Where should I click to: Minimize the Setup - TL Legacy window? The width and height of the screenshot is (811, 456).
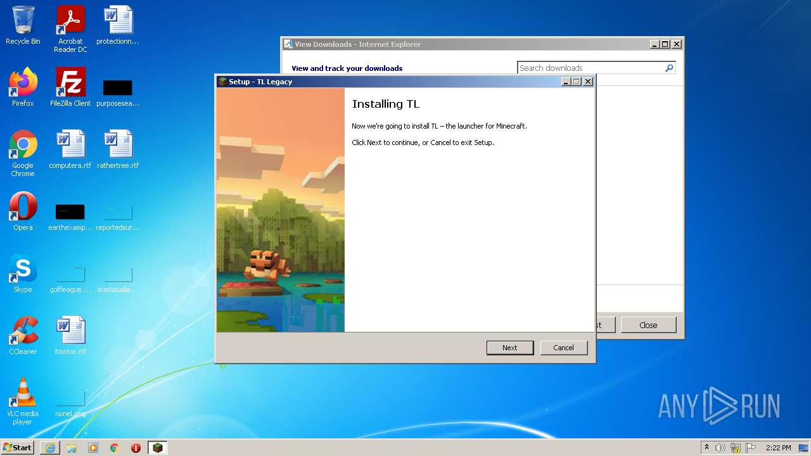pos(566,82)
